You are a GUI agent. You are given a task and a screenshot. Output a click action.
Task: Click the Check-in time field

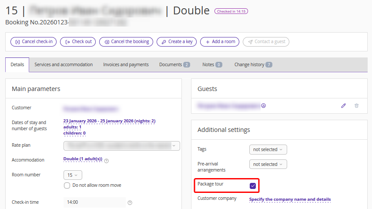click(x=94, y=202)
